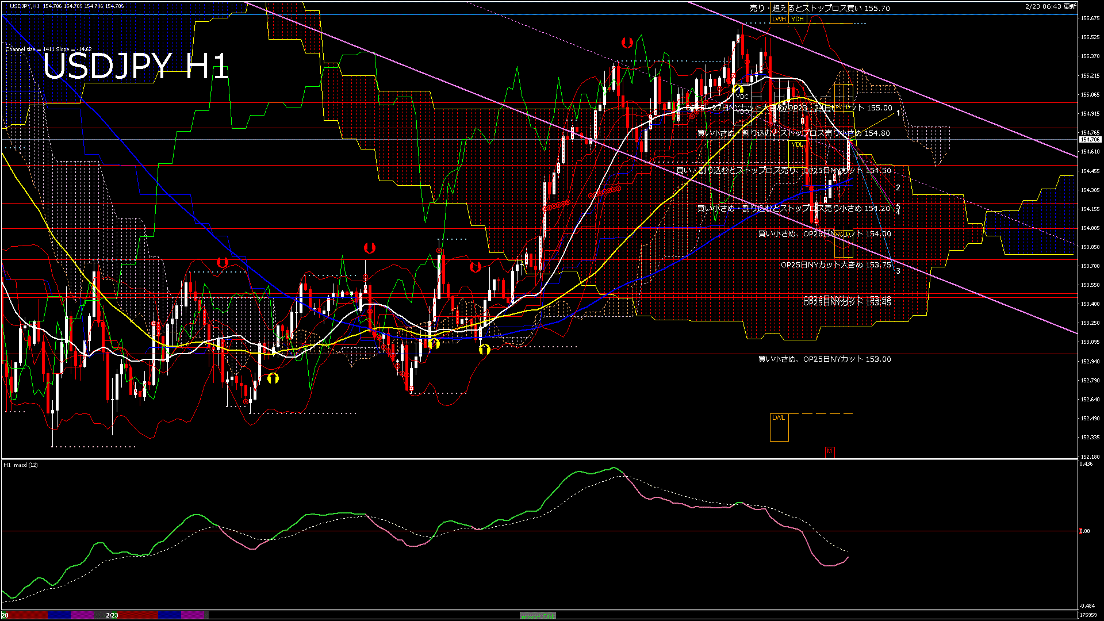Select the red U-turn signal icon above the 155.50 peak
The height and width of the screenshot is (621, 1104).
click(x=627, y=41)
